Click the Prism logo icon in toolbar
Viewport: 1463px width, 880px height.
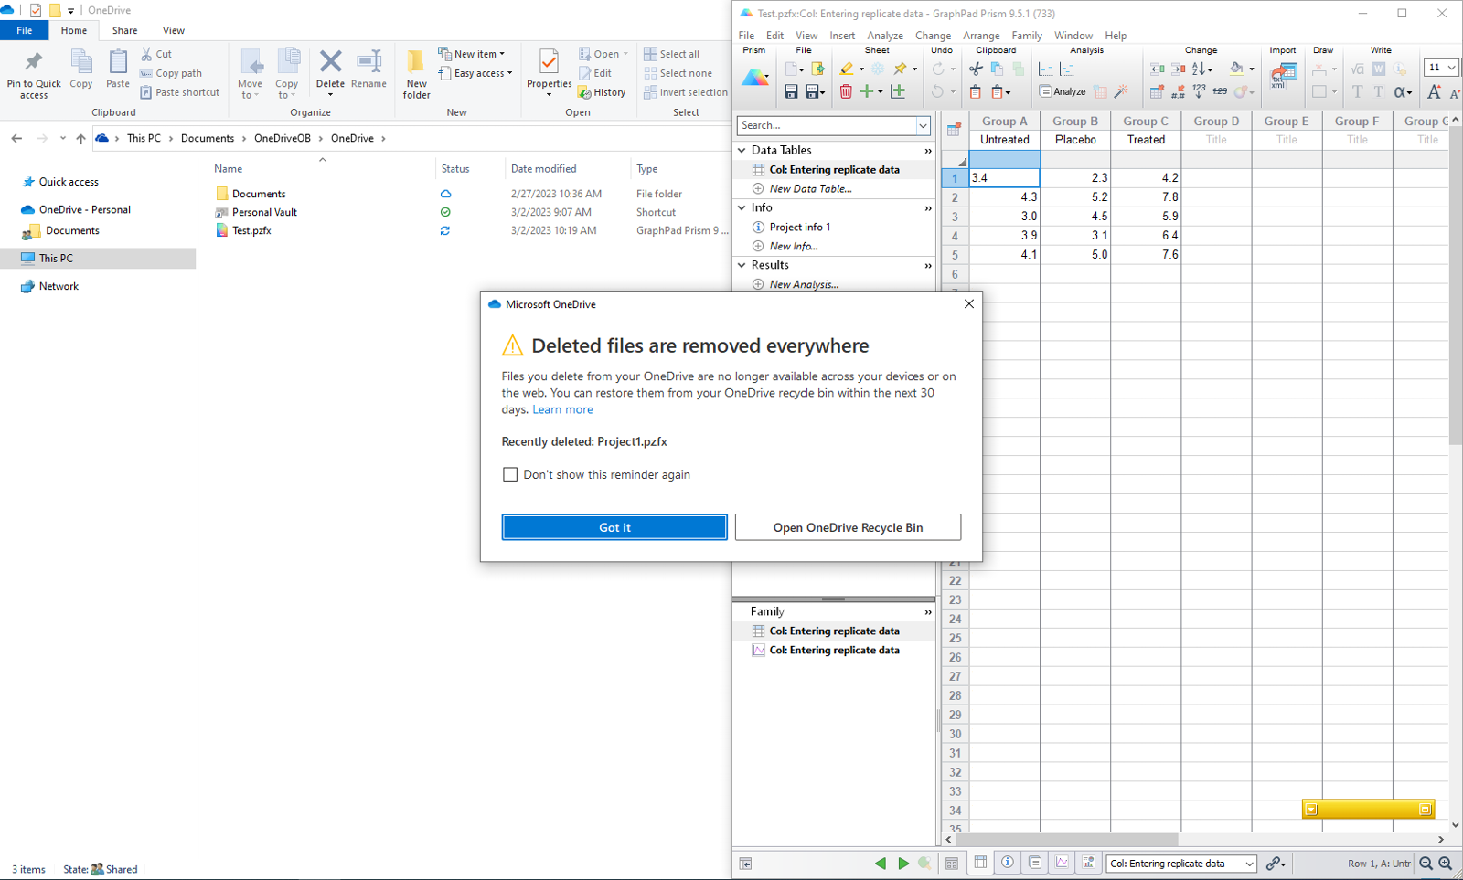[755, 78]
